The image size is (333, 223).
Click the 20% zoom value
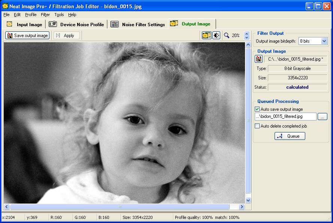(236, 36)
